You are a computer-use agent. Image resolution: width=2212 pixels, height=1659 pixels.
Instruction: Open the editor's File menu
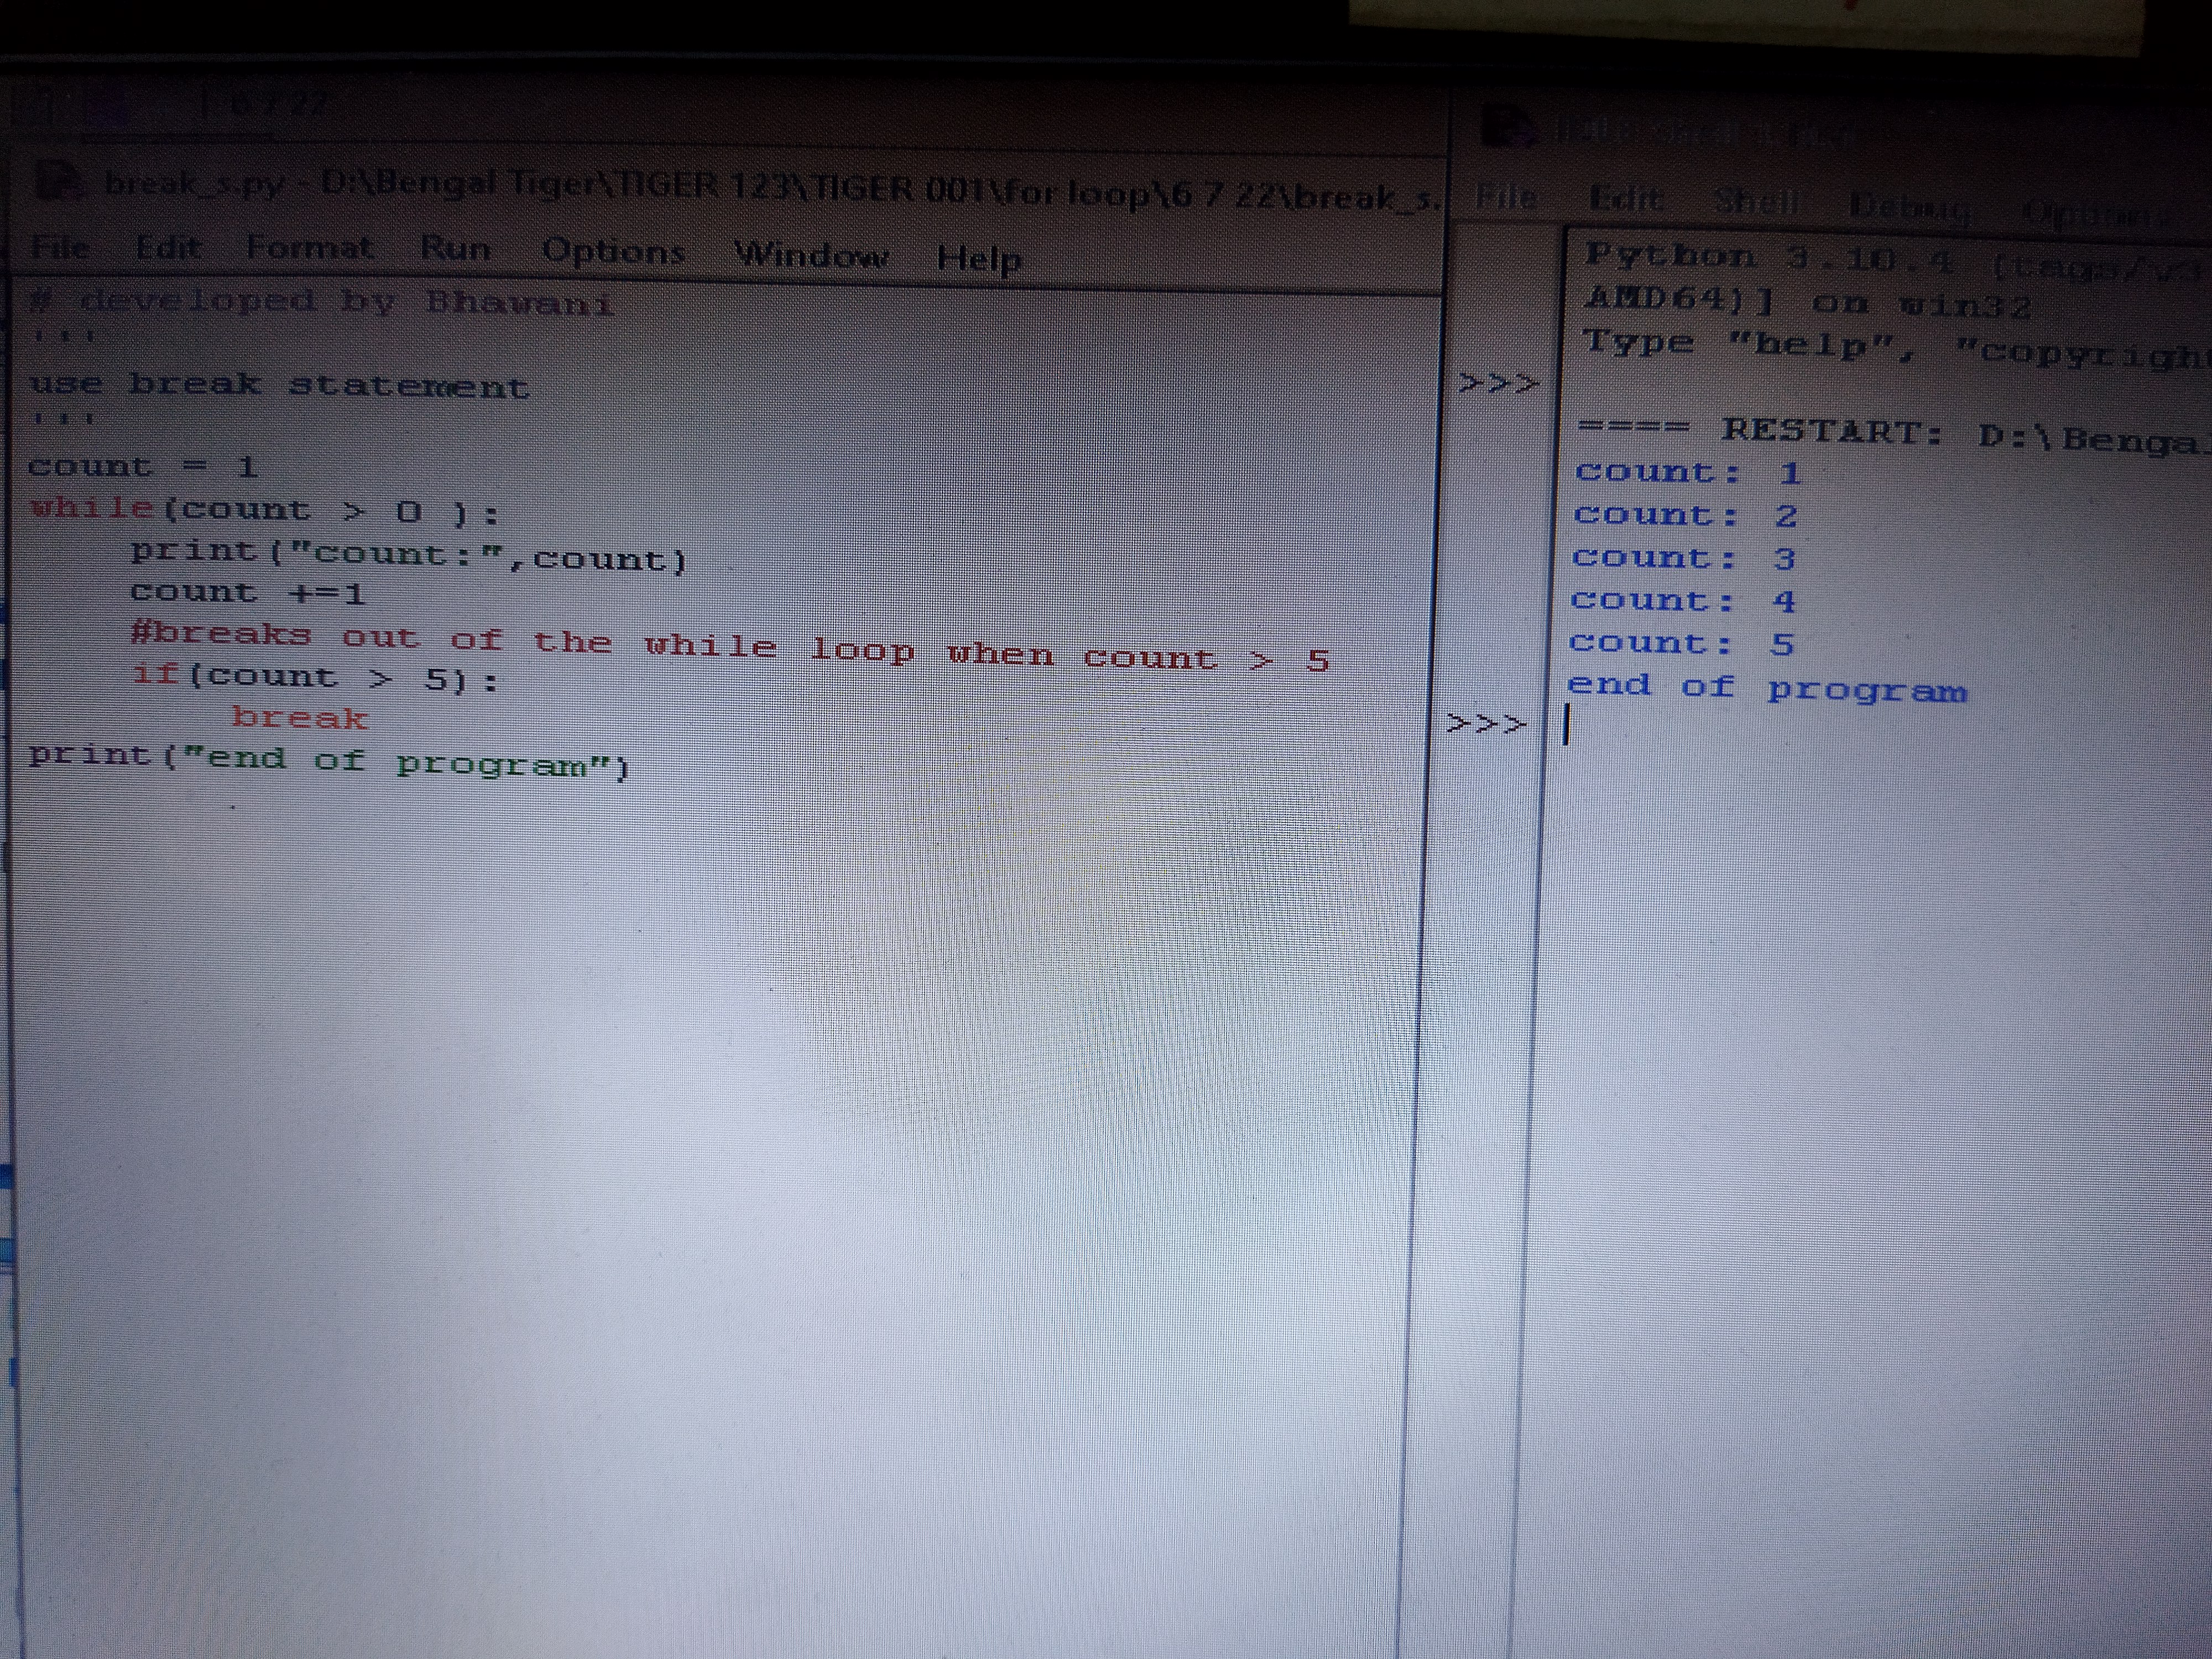60,246
